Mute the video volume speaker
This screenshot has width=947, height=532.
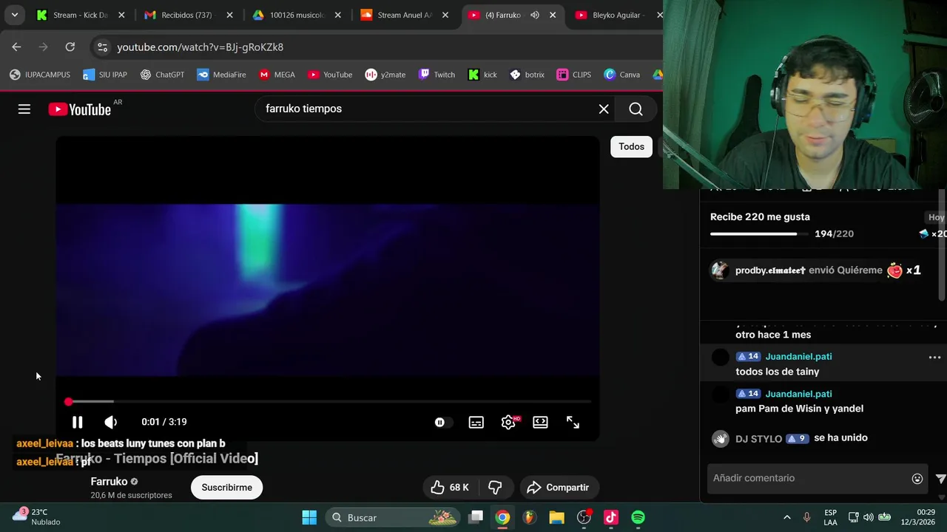110,422
